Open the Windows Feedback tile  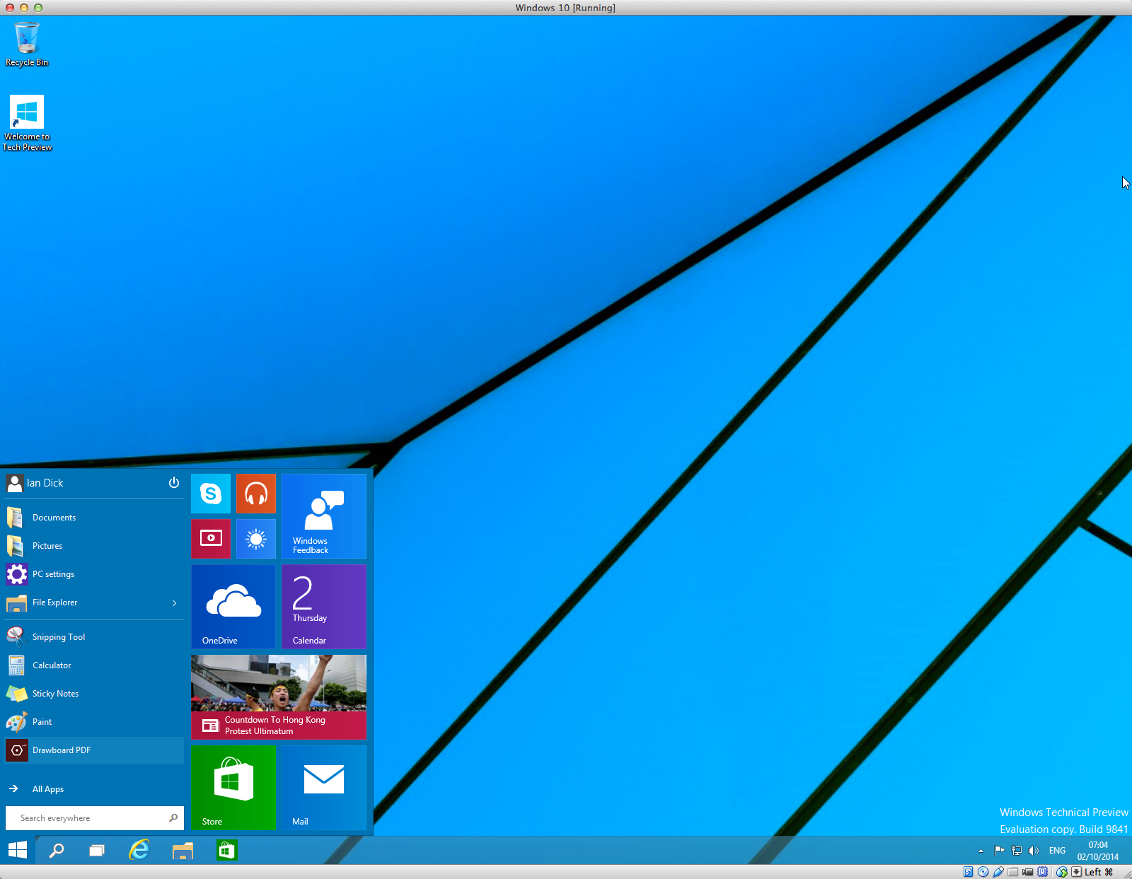324,516
